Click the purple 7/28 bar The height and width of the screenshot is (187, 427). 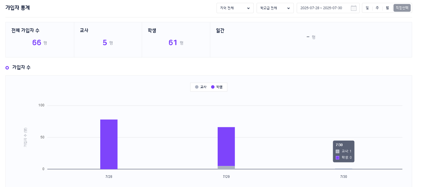click(109, 144)
